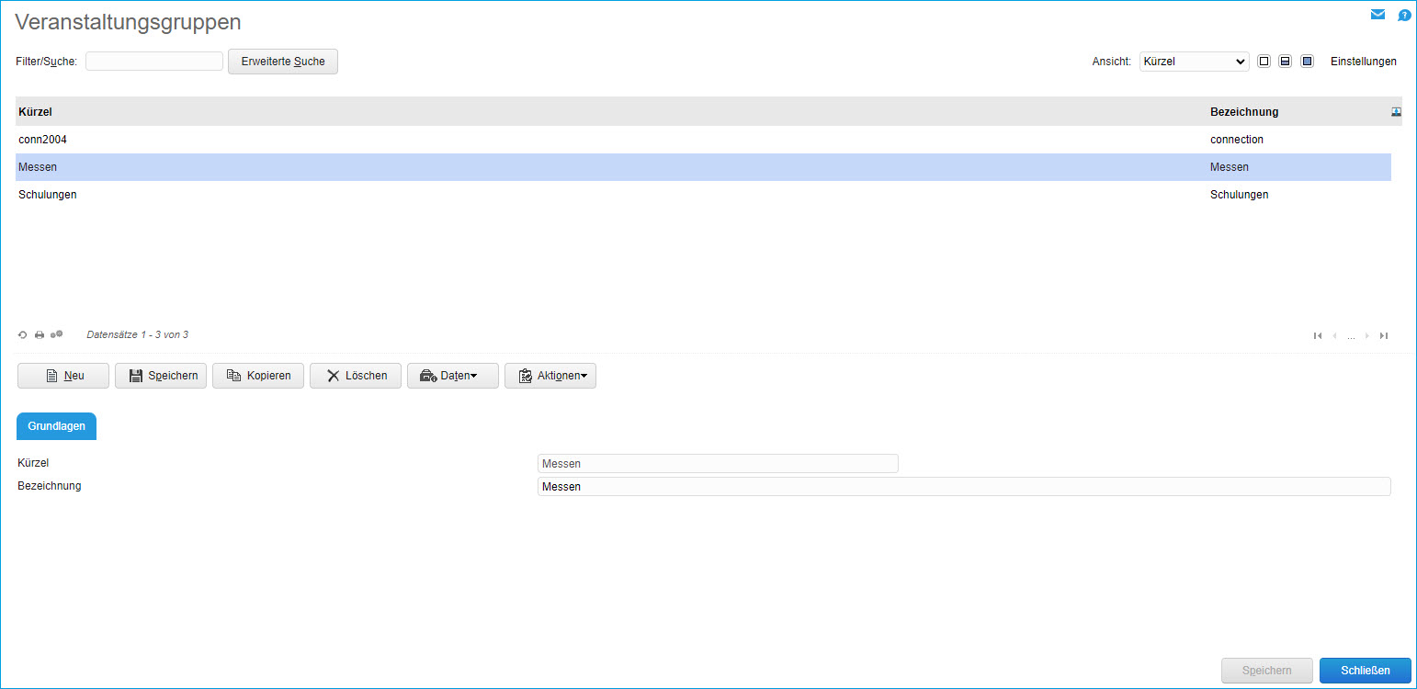Select the Grundlagen tab

[x=57, y=426]
